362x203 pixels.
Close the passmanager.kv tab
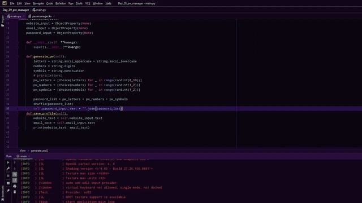54,16
